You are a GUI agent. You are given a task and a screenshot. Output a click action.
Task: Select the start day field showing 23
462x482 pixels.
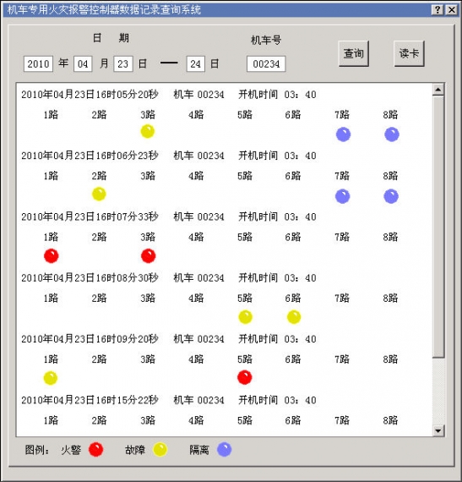pos(123,64)
